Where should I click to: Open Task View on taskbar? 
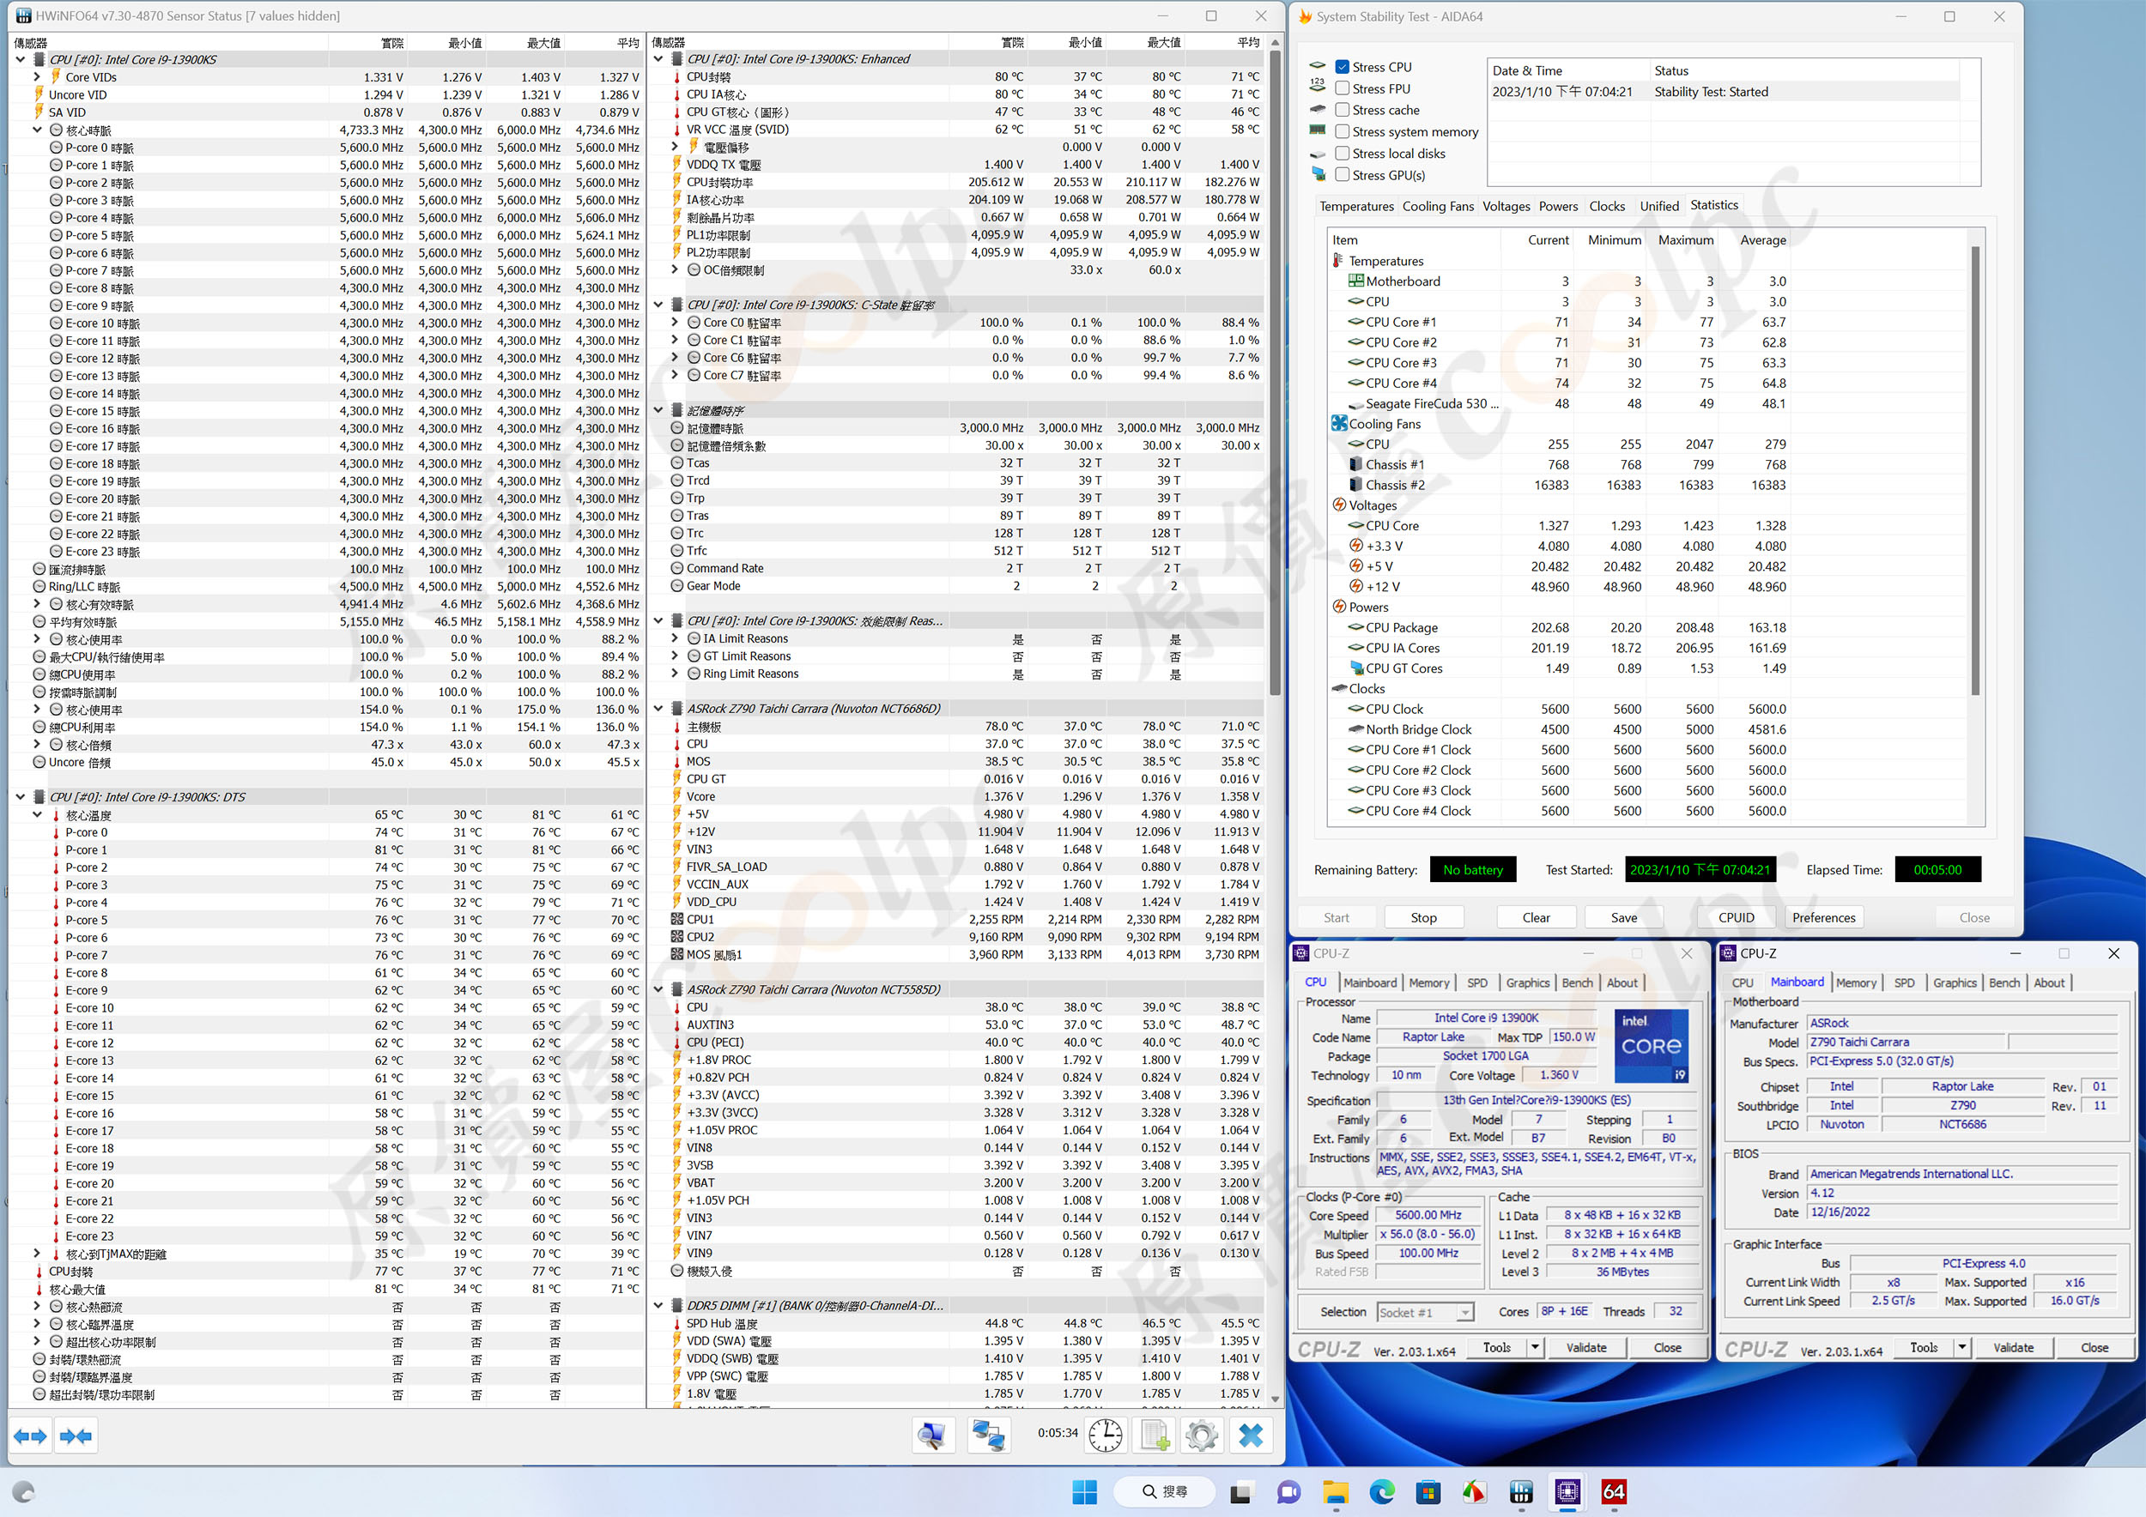point(1241,1492)
